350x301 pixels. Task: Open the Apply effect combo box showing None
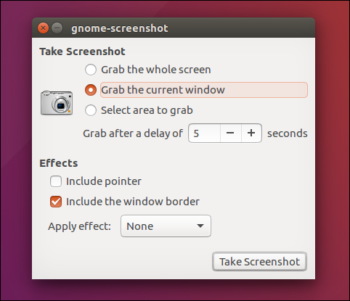click(166, 226)
